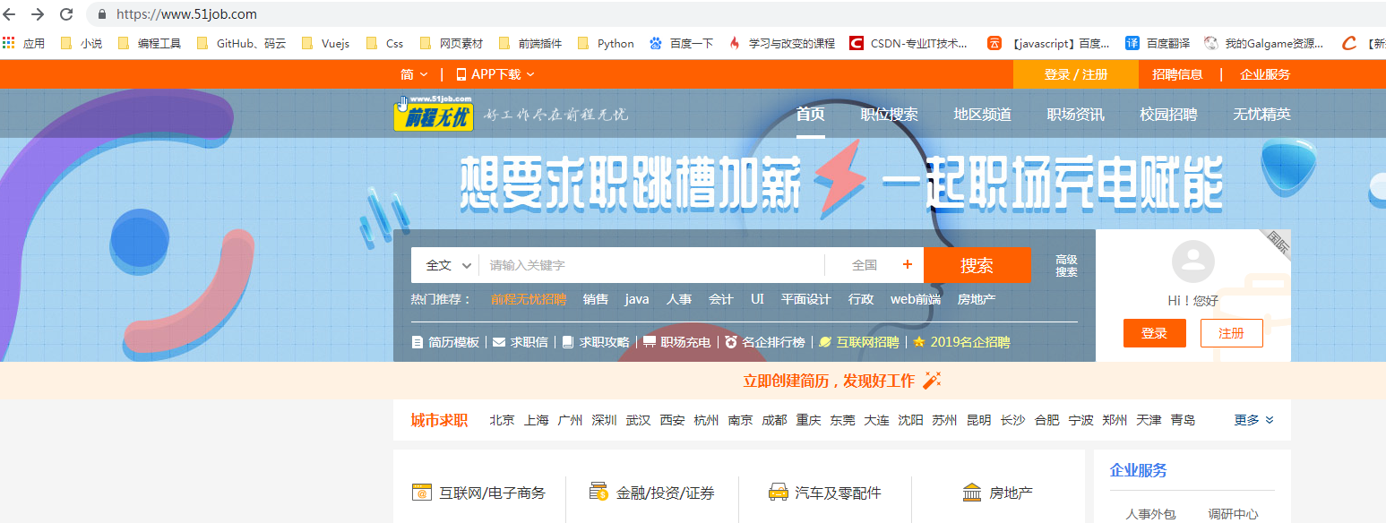
Task: Open 职场充电 link
Action: pyautogui.click(x=677, y=342)
